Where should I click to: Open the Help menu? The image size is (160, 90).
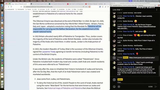[x=54, y=1]
